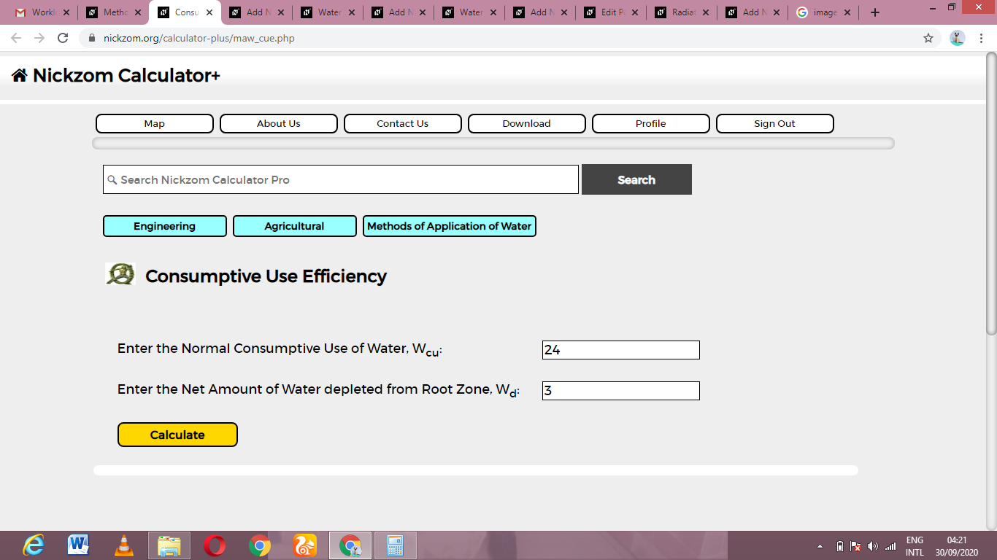Open the Chrome profile avatar
The width and height of the screenshot is (997, 560).
(958, 38)
